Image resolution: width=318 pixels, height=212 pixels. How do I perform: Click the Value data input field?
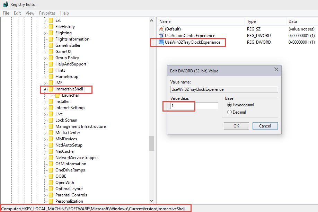pyautogui.click(x=194, y=106)
